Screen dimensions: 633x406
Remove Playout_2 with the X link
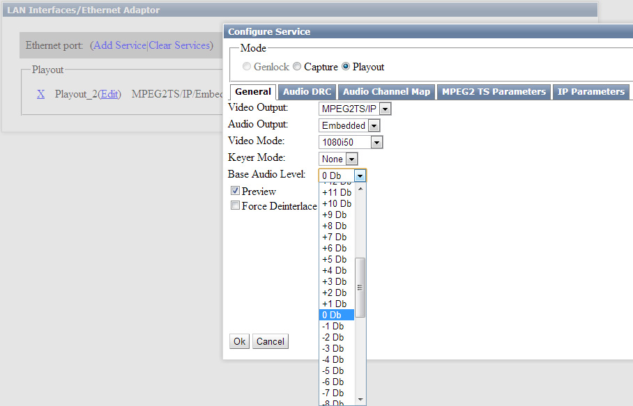tap(40, 94)
